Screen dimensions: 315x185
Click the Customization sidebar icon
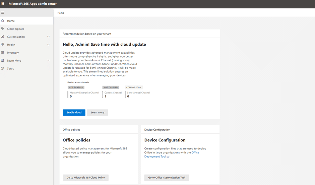coord(2,37)
